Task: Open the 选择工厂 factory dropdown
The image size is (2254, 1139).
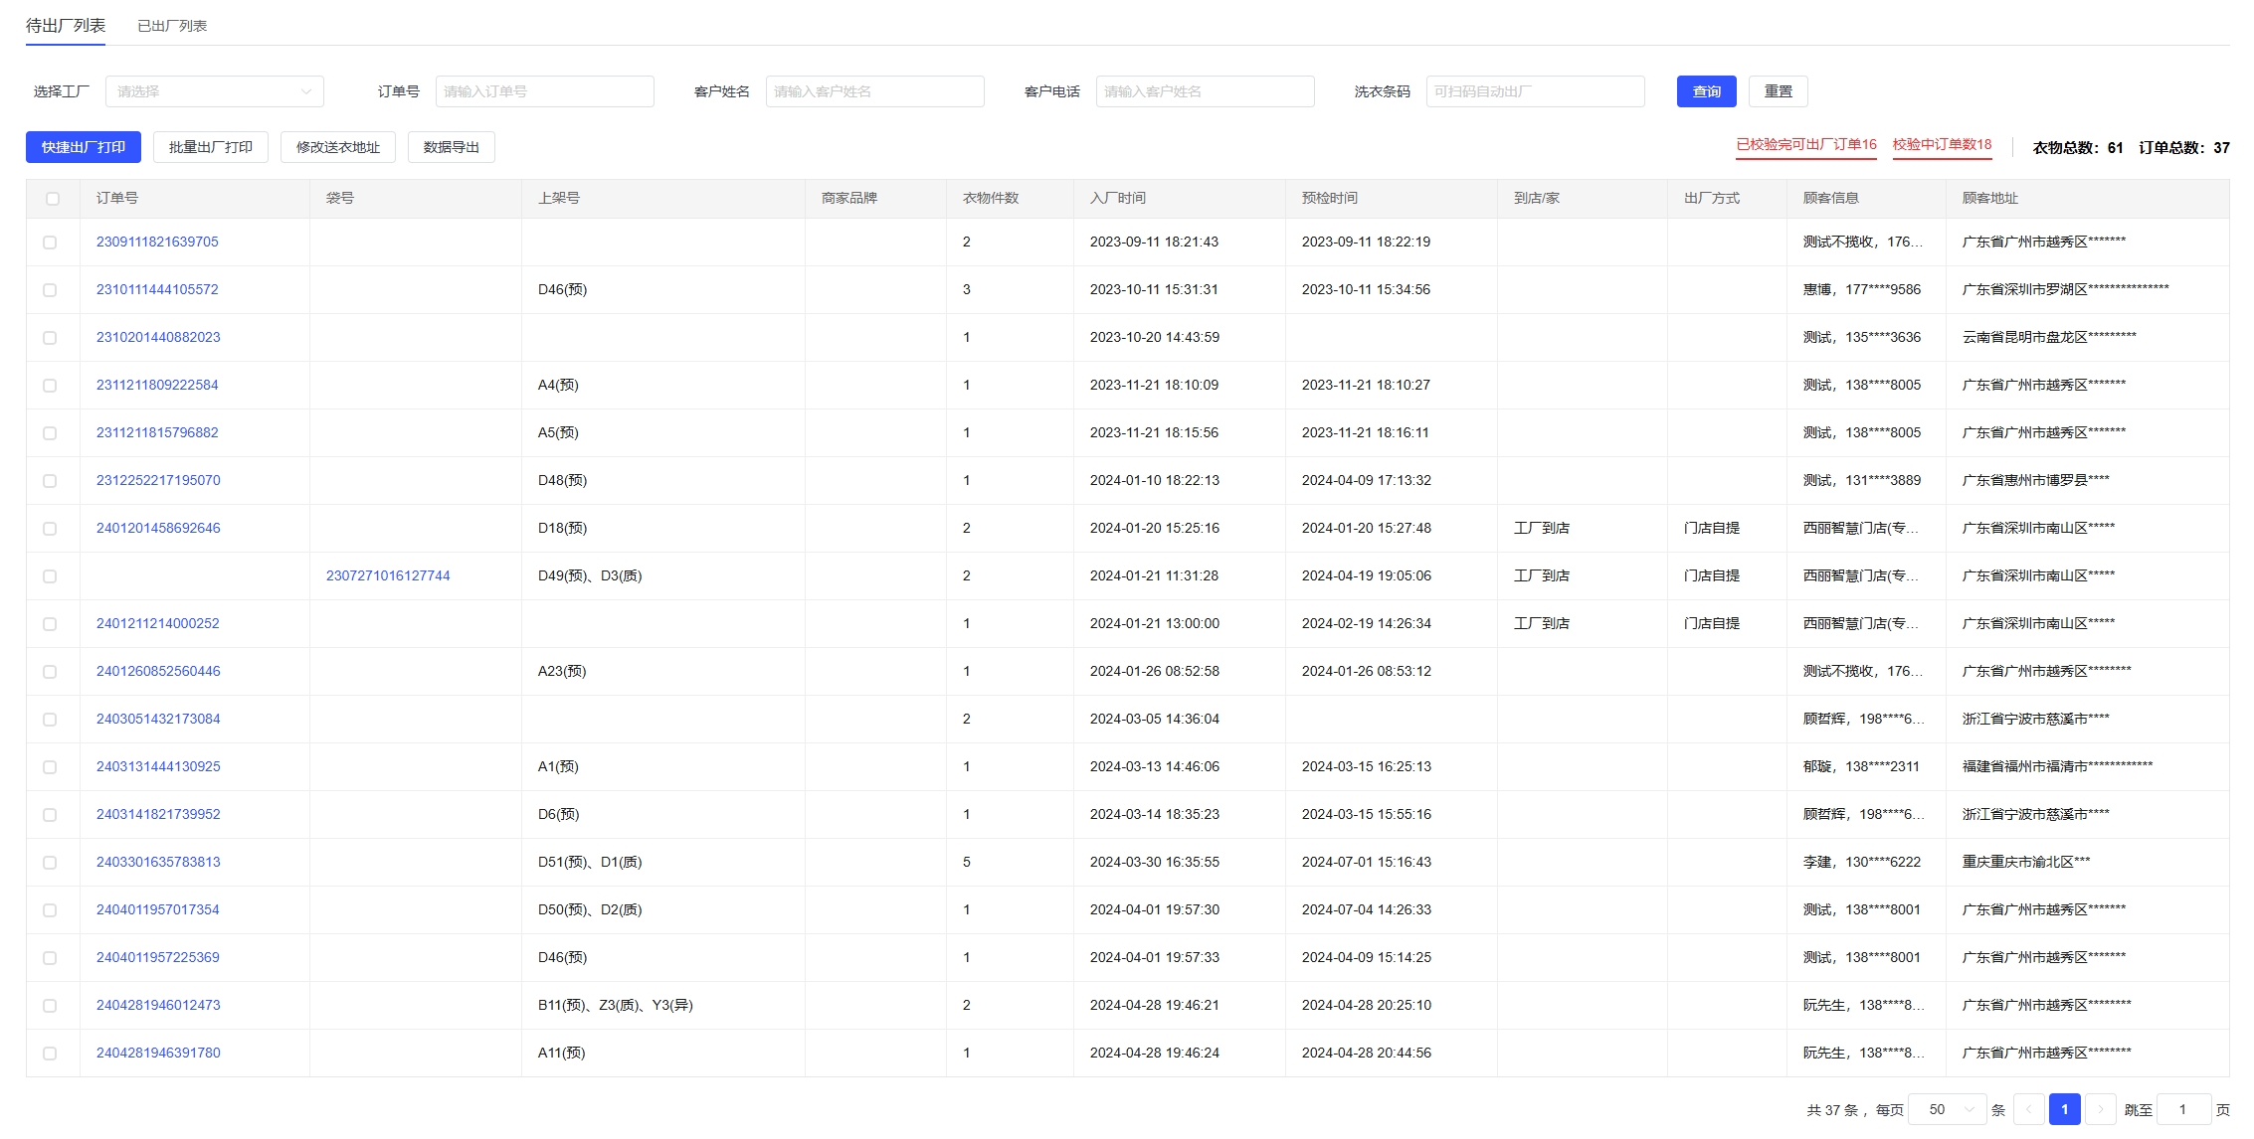Action: click(x=215, y=91)
